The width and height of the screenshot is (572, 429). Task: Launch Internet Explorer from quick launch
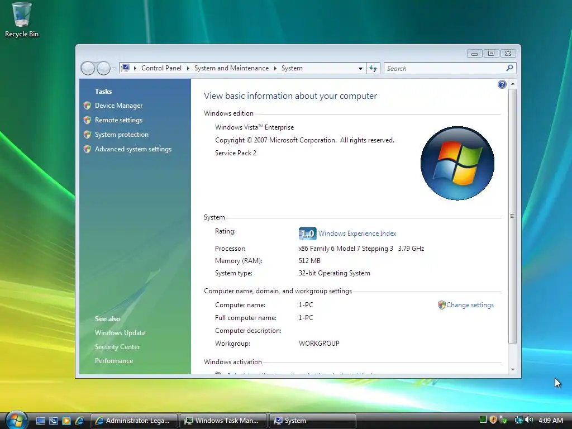79,421
